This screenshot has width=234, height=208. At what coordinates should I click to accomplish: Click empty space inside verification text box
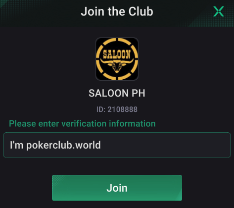tap(165, 145)
